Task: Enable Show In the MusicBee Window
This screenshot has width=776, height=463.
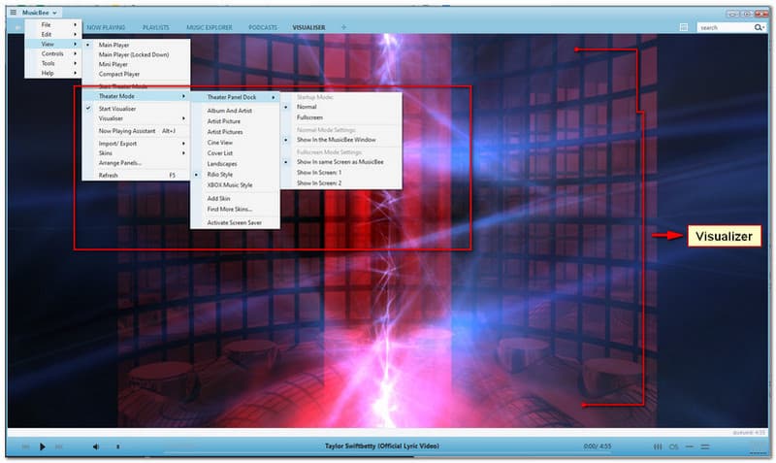Action: (341, 140)
